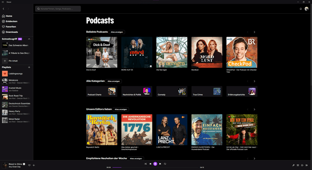Screen dimensions: 312x170
Task: Open the trusted Music playlist
Action: pyautogui.click(x=16, y=89)
